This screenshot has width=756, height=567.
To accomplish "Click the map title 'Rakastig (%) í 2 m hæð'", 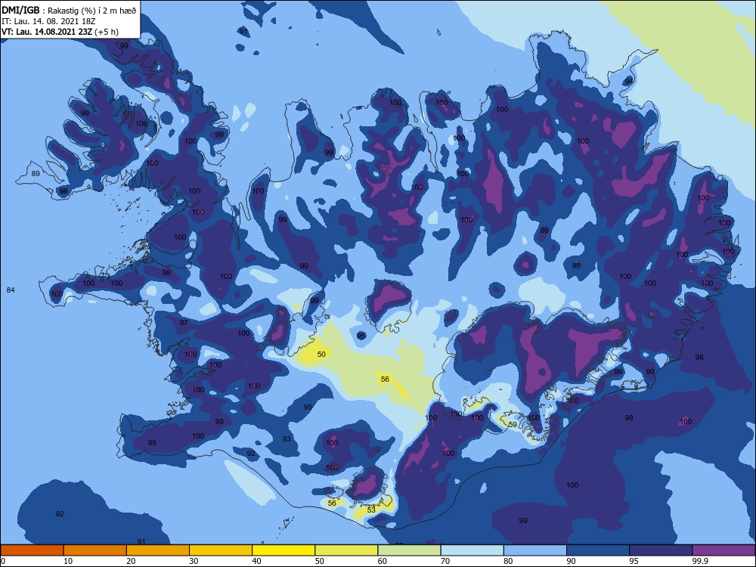I will (x=91, y=11).
